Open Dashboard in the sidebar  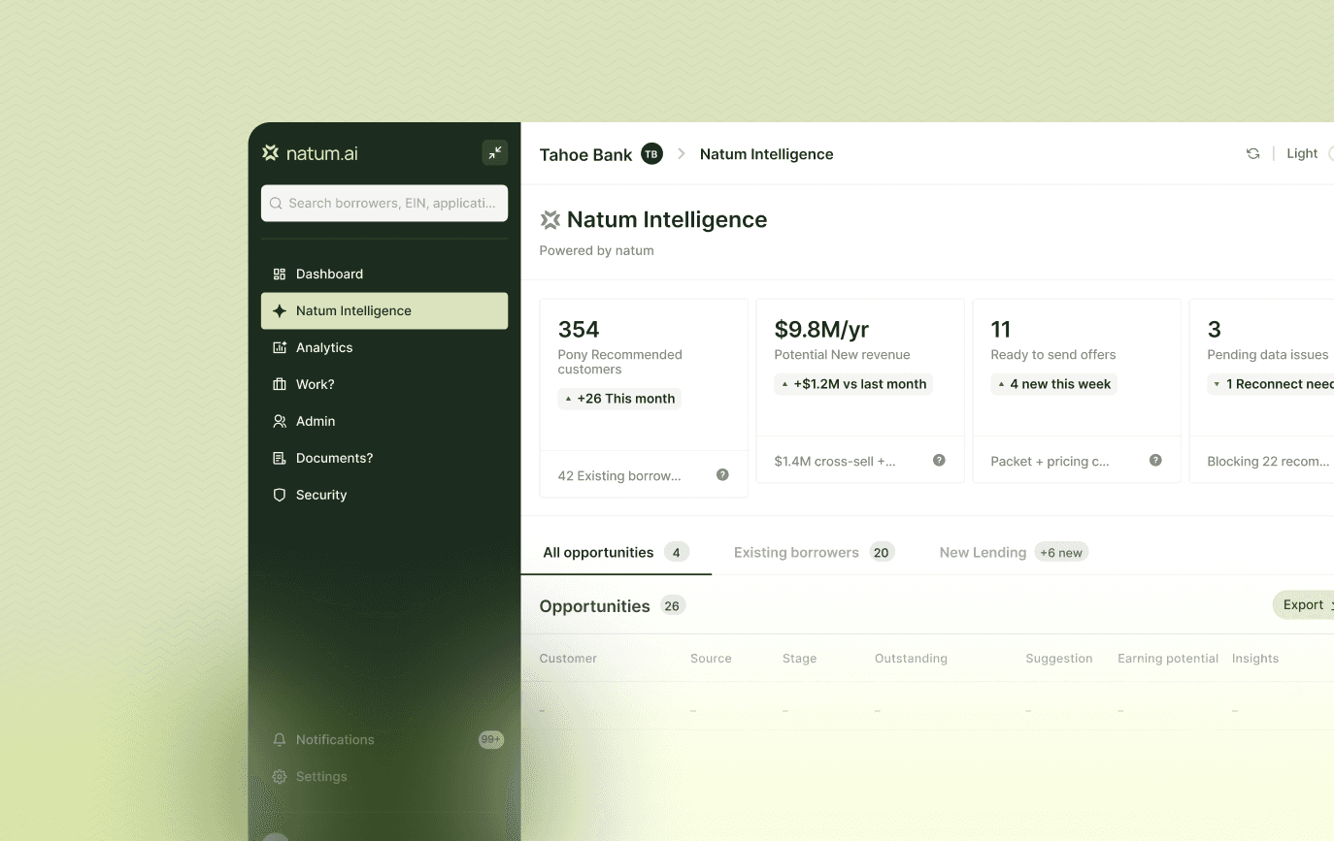coord(384,275)
